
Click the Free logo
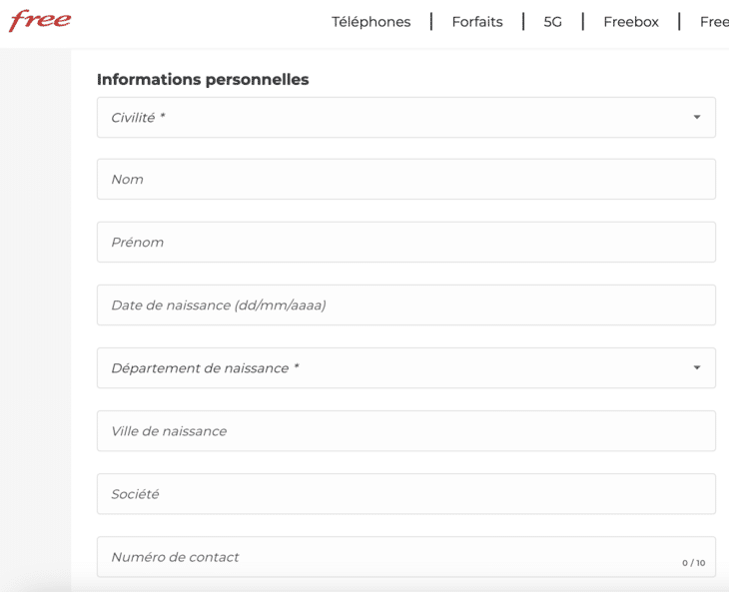(x=40, y=21)
